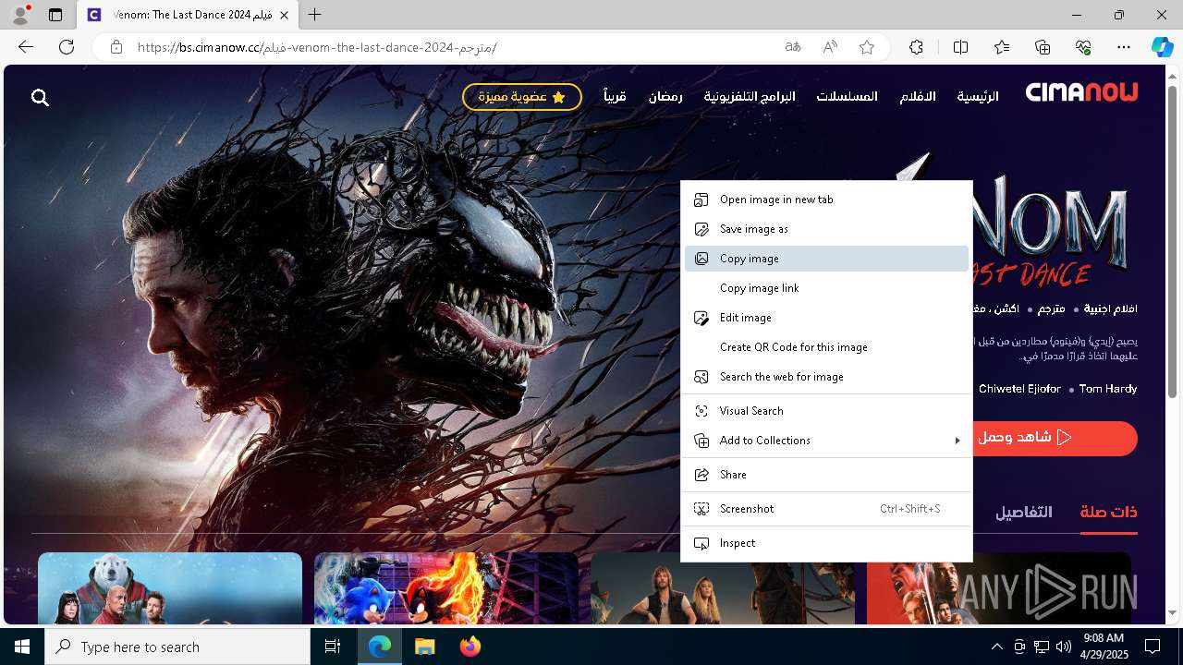Open the الافلام movies nav link
1183x665 pixels.
click(x=918, y=96)
